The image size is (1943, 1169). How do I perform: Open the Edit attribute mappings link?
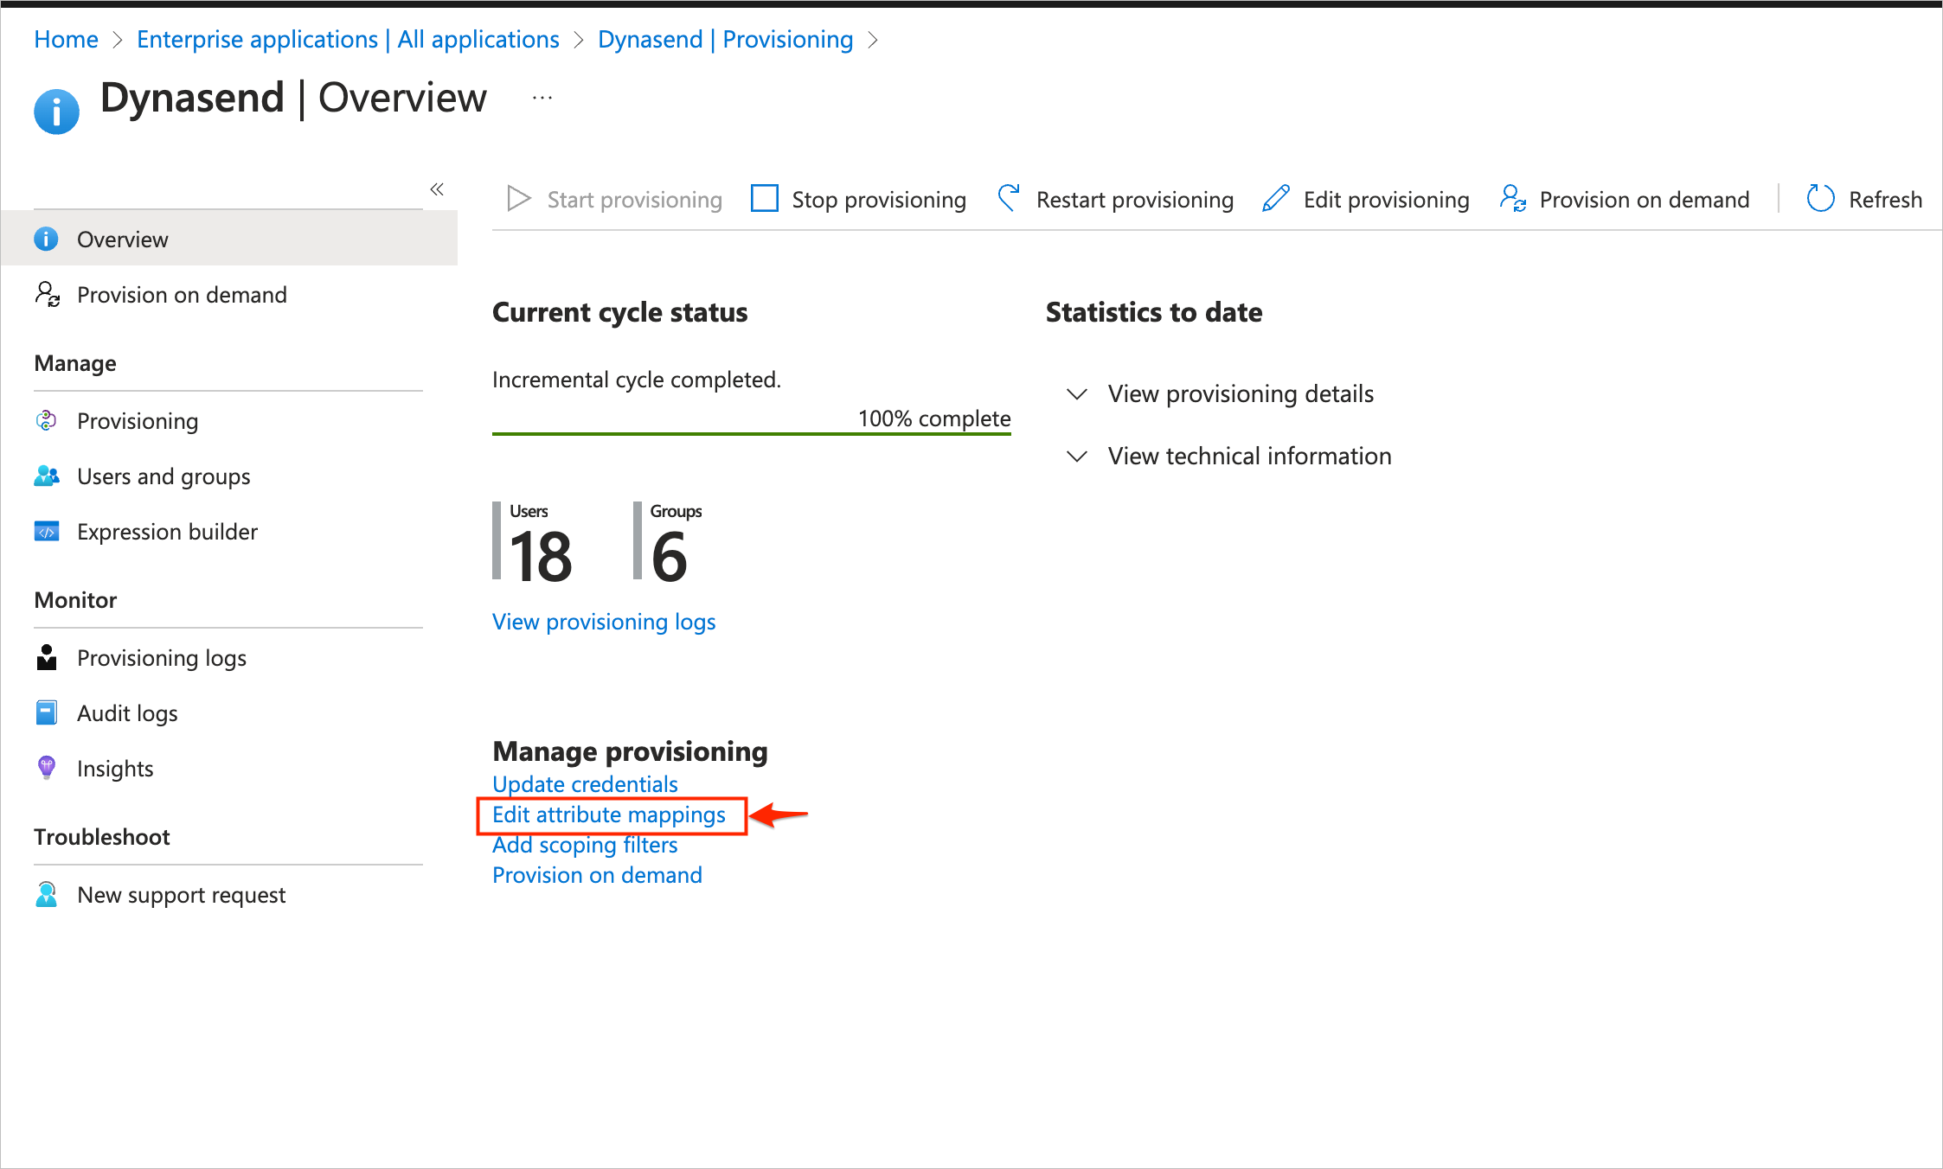click(608, 814)
